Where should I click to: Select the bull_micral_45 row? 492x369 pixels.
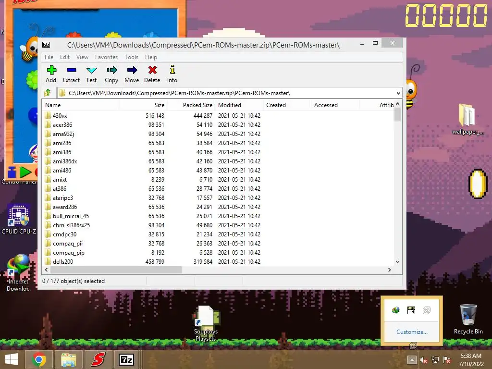tap(218, 216)
